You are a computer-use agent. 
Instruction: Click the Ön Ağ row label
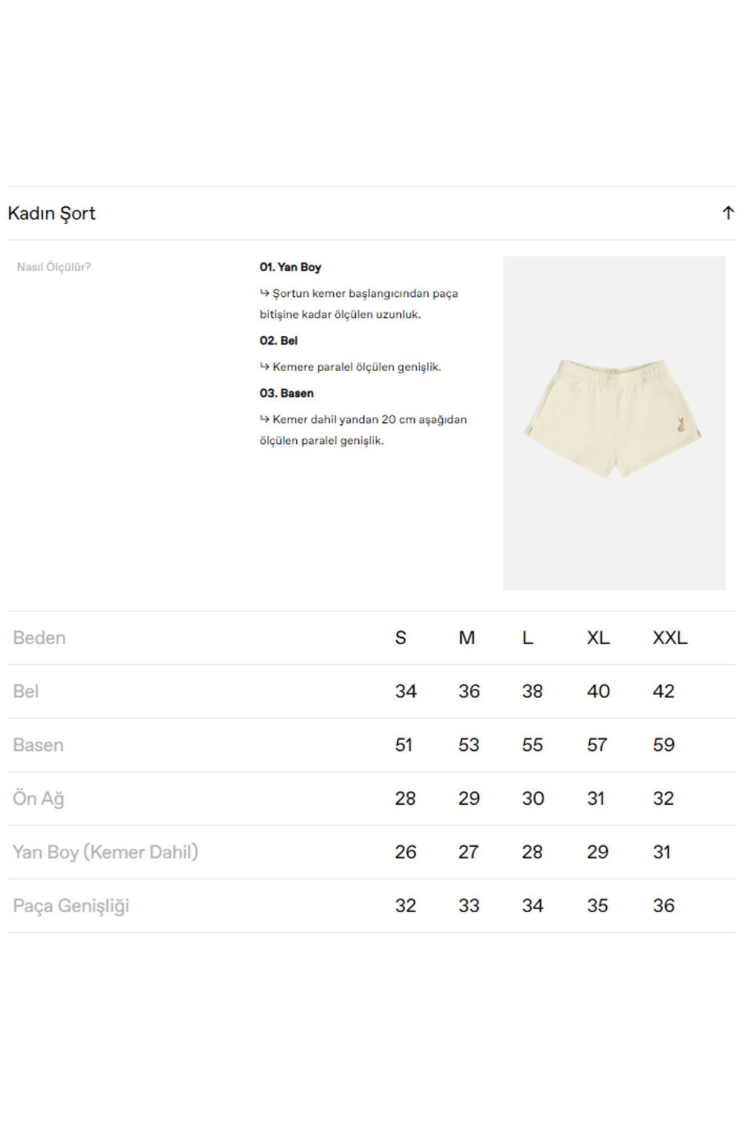coord(38,799)
